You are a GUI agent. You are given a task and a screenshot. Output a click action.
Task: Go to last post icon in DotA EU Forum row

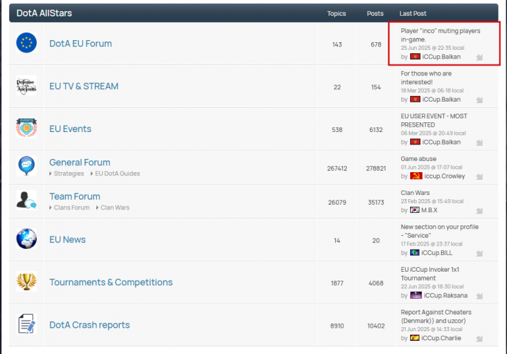(479, 57)
